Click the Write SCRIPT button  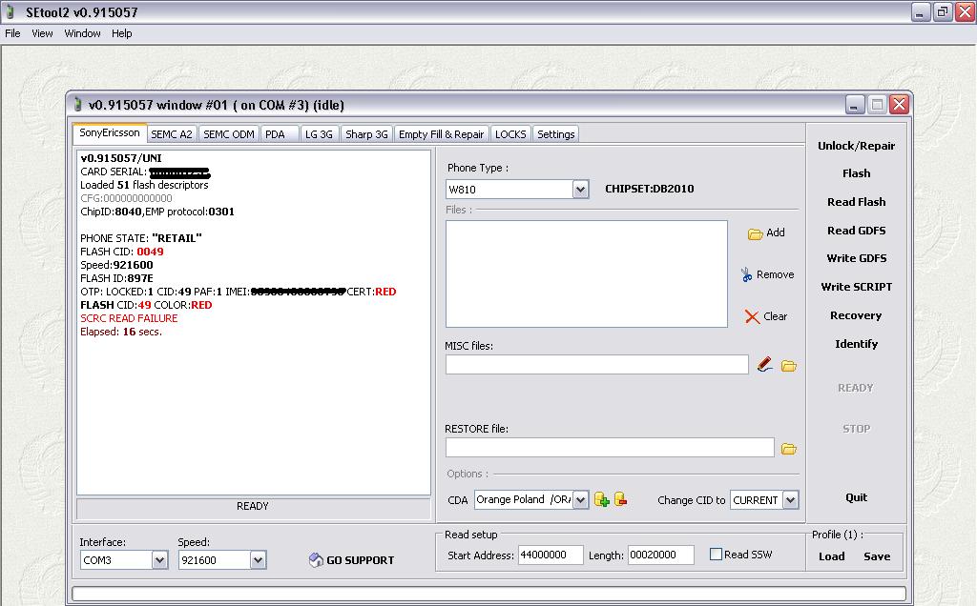click(x=856, y=287)
